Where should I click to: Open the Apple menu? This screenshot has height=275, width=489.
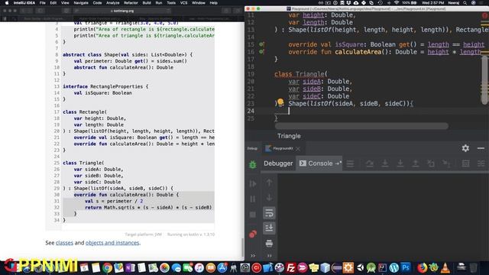point(6,3)
